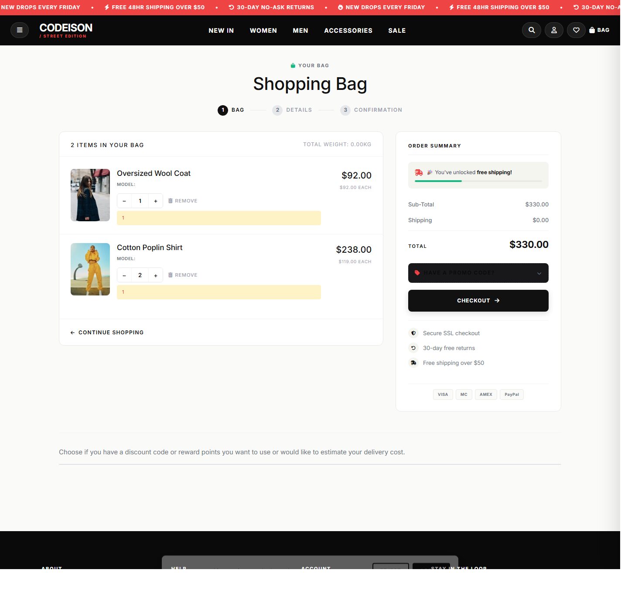628x611 pixels.
Task: Click the $92.00 coat price
Action: (356, 175)
